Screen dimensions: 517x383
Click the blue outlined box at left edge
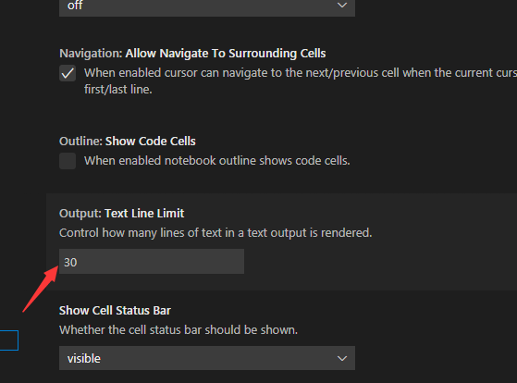pos(9,340)
